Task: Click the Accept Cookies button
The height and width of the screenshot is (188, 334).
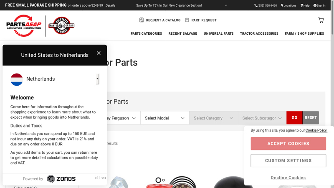Action: [288, 144]
